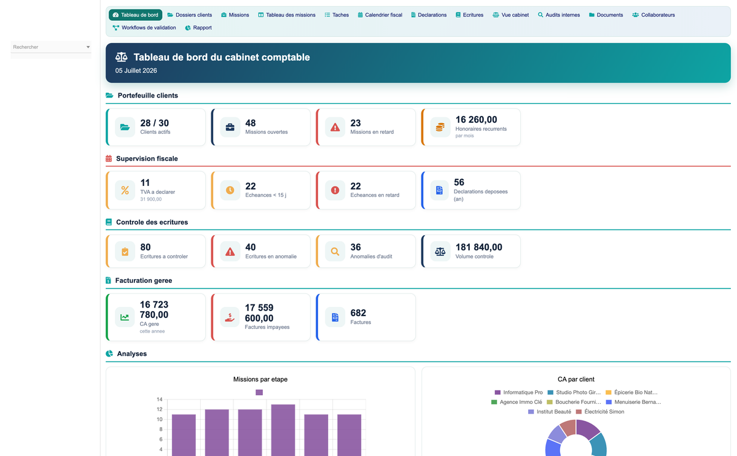The image size is (737, 456).
Task: Click the Supervision fiscale calendar icon
Action: point(109,158)
